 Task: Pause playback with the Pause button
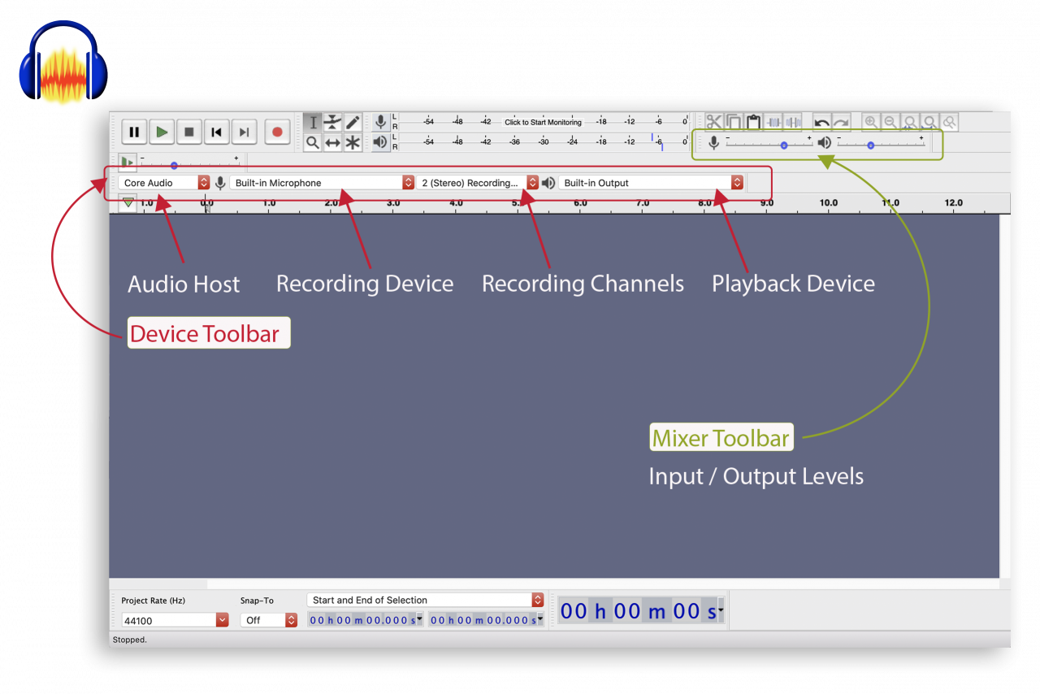tap(134, 132)
